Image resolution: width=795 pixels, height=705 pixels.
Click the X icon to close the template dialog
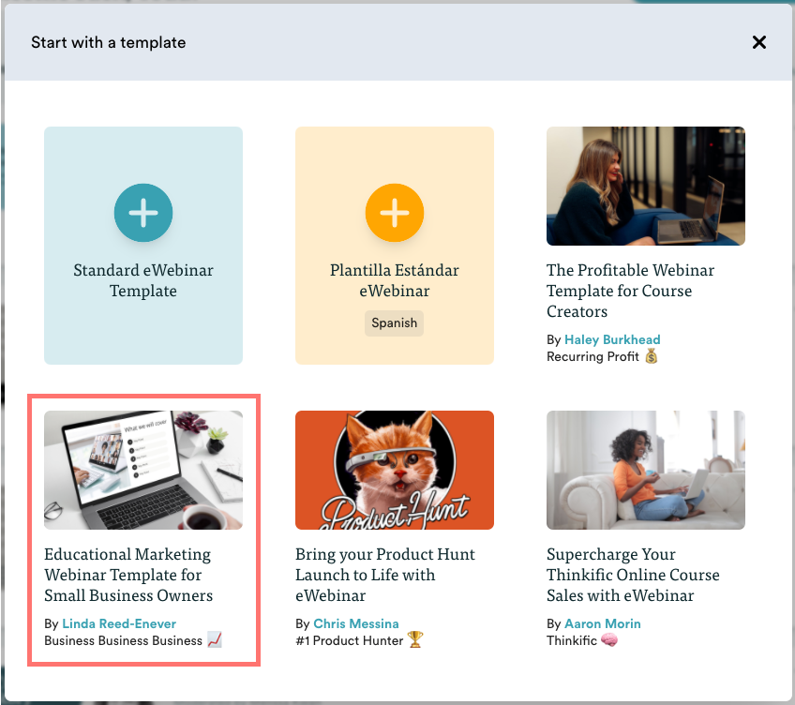(759, 42)
